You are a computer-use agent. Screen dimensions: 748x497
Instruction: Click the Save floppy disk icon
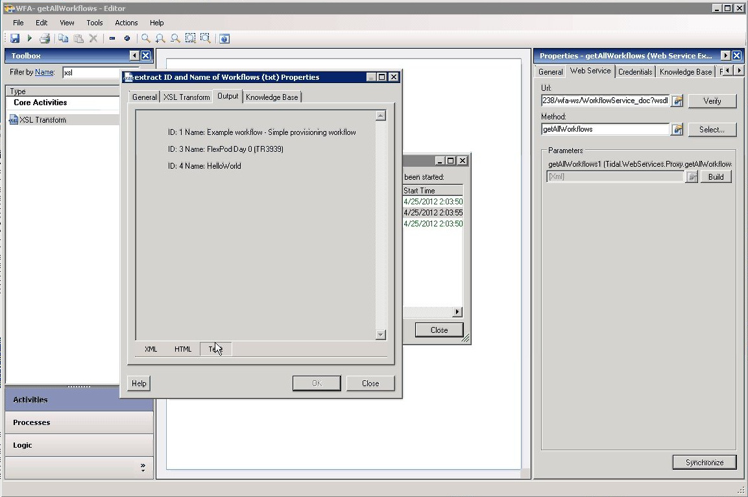tap(15, 39)
